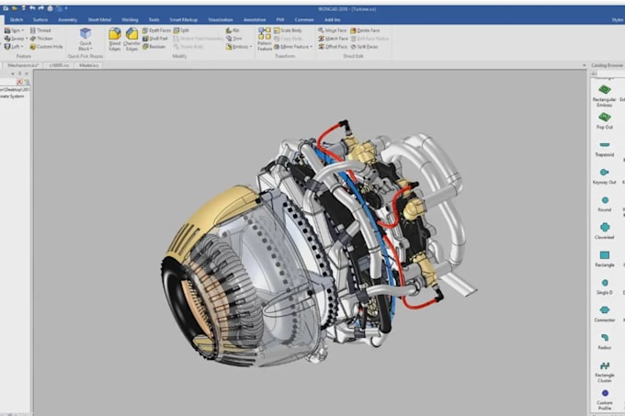Open the Pattern Feature tool

tap(265, 39)
